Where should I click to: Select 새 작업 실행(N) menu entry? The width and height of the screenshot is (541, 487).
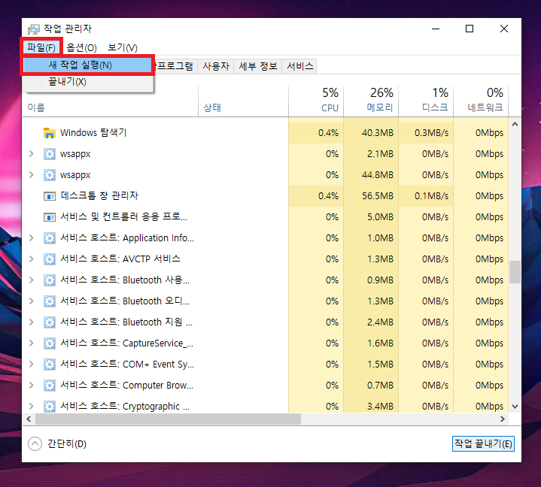[x=87, y=65]
